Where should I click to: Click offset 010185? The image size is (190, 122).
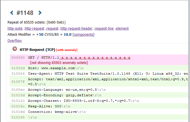[x=18, y=117]
